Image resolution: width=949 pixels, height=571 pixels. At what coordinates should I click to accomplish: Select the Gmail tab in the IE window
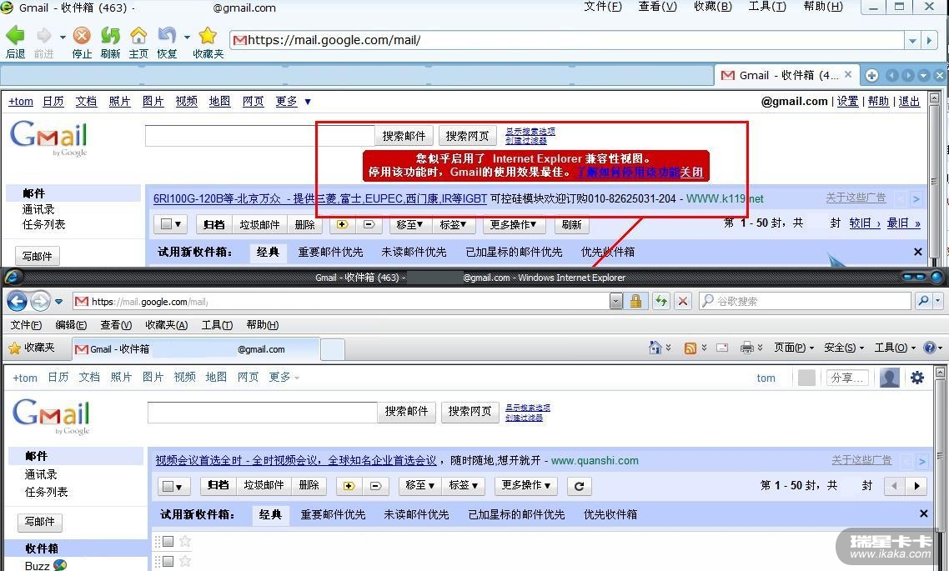point(195,349)
